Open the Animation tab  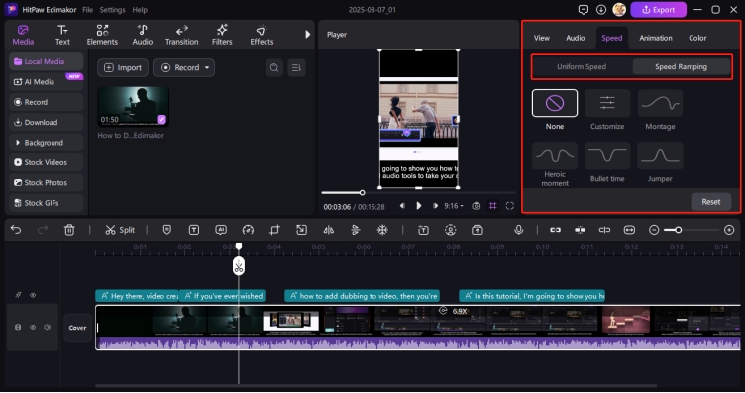655,38
